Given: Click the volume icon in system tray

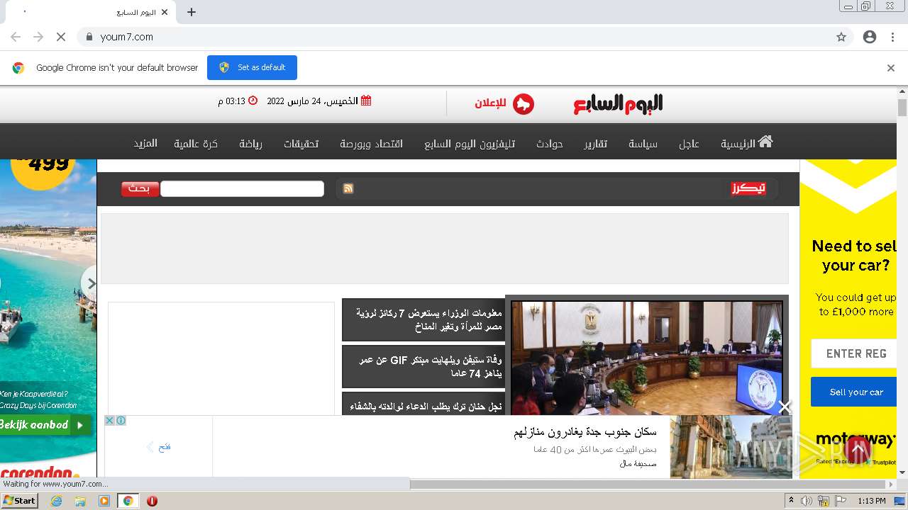Looking at the screenshot, I should coord(807,501).
